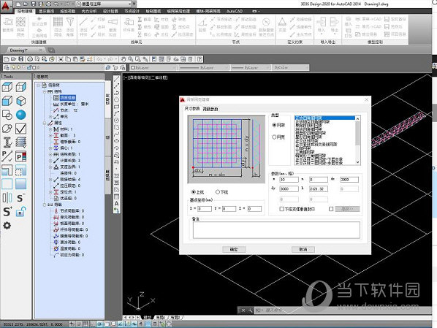Open the 节点设计 ribbon tab
Screen dimensions: 437x328
pos(132,11)
